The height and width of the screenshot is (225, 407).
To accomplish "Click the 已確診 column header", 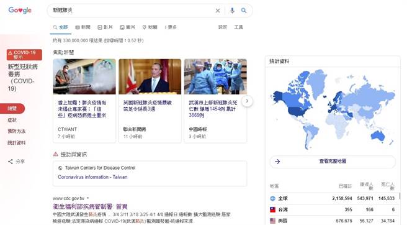I will pyautogui.click(x=346, y=186).
